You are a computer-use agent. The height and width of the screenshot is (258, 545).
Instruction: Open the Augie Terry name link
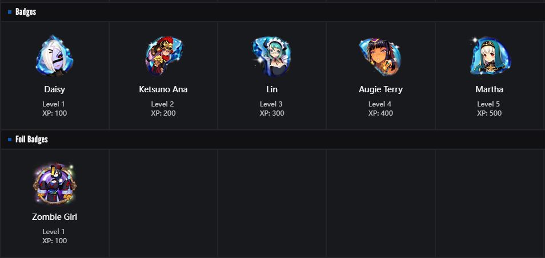(380, 89)
